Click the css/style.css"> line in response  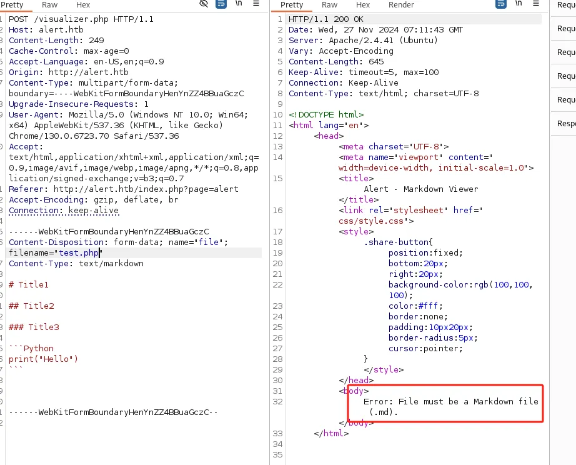point(376,221)
